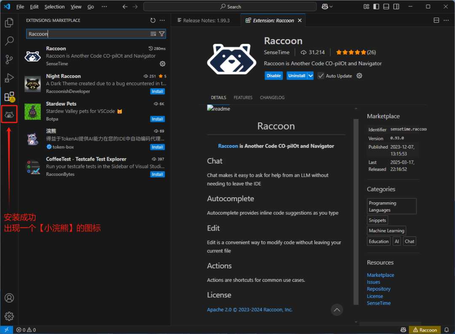Open the Run and Debug view
The height and width of the screenshot is (334, 455).
point(9,78)
